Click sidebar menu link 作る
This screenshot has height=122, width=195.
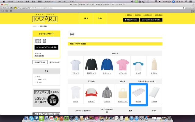(x=38, y=77)
